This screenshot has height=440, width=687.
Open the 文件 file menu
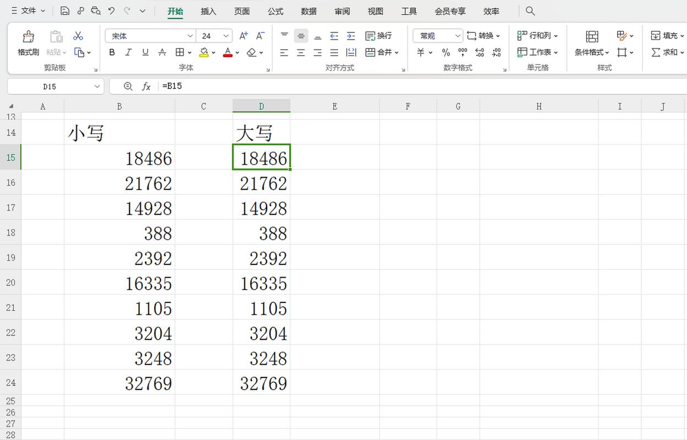click(28, 11)
